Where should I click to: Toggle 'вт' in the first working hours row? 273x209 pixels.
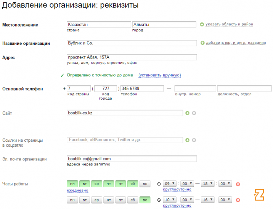coord(85,184)
